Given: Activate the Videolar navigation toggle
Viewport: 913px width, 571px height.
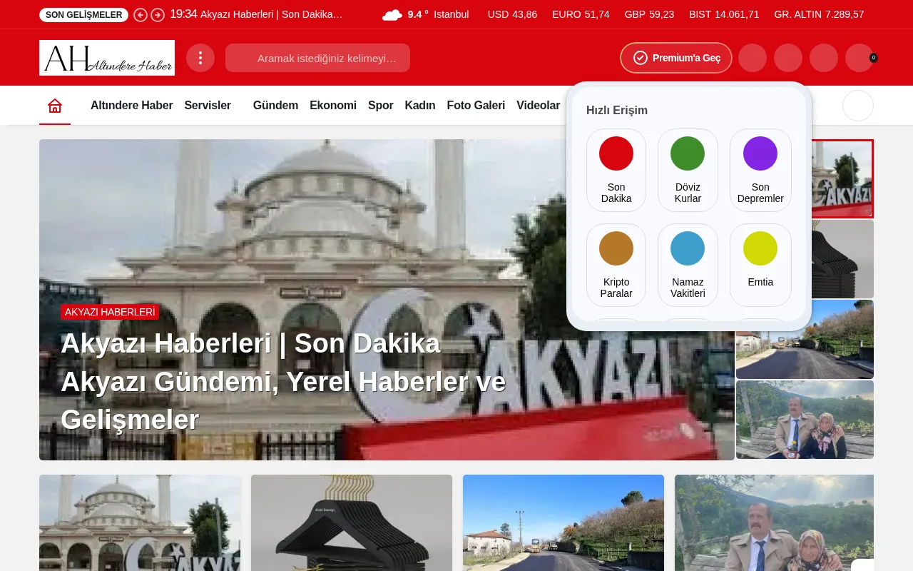Looking at the screenshot, I should [538, 105].
